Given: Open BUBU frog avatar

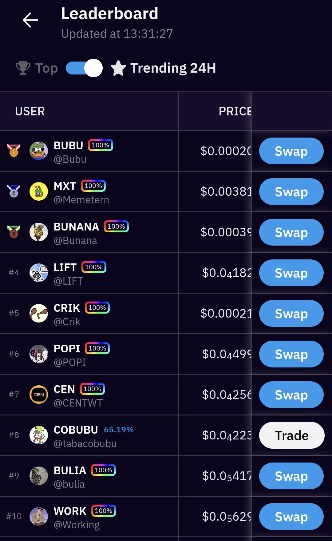Looking at the screenshot, I should tap(39, 151).
